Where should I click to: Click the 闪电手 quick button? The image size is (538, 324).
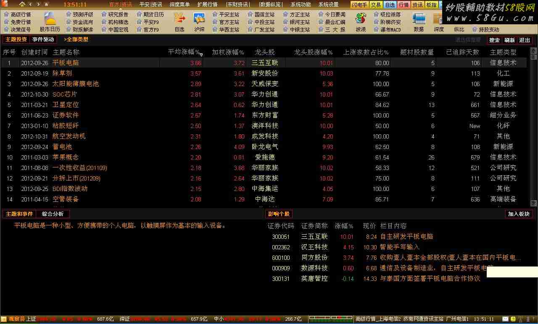coord(360,5)
